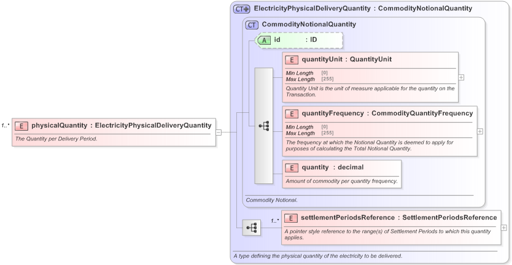Screen dimensions: 512x265
Task: Select the physicalQuantity element name
Action: 60,125
